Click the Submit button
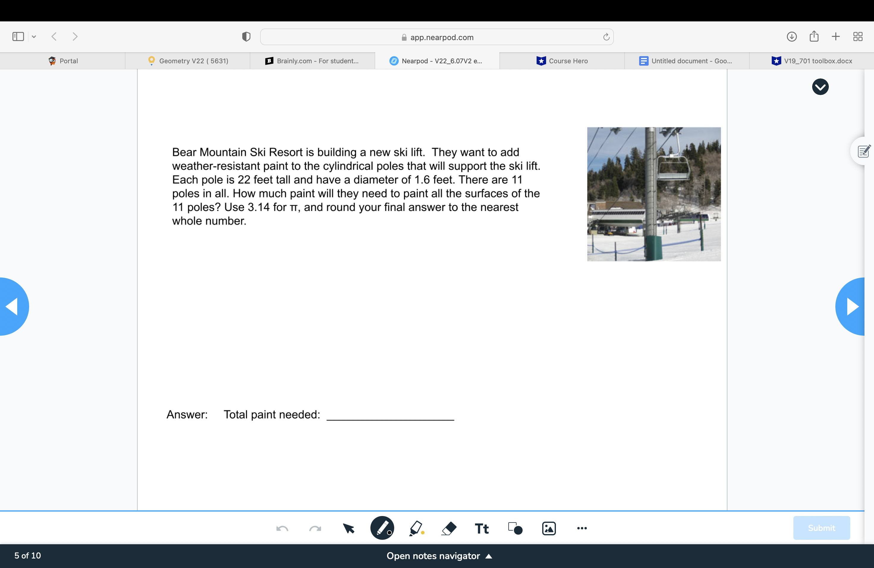The height and width of the screenshot is (568, 874). pyautogui.click(x=821, y=528)
